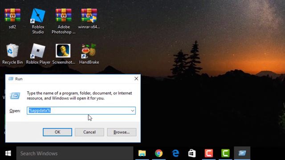285x160 pixels.
Task: Click Cancel in the Run dialog
Action: [90, 132]
